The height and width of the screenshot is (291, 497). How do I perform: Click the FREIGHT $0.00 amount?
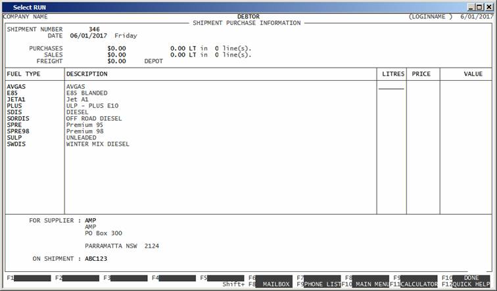[116, 61]
